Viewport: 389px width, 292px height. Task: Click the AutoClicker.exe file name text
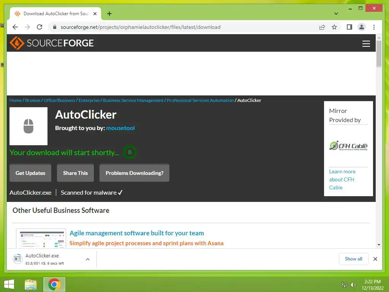coord(30,192)
